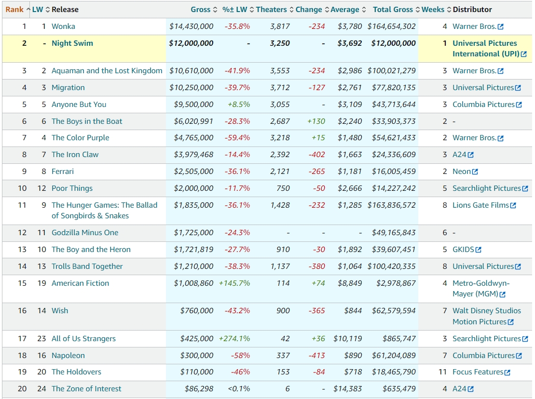The height and width of the screenshot is (399, 535).
Task: Open The Holdovers link
Action: click(76, 372)
